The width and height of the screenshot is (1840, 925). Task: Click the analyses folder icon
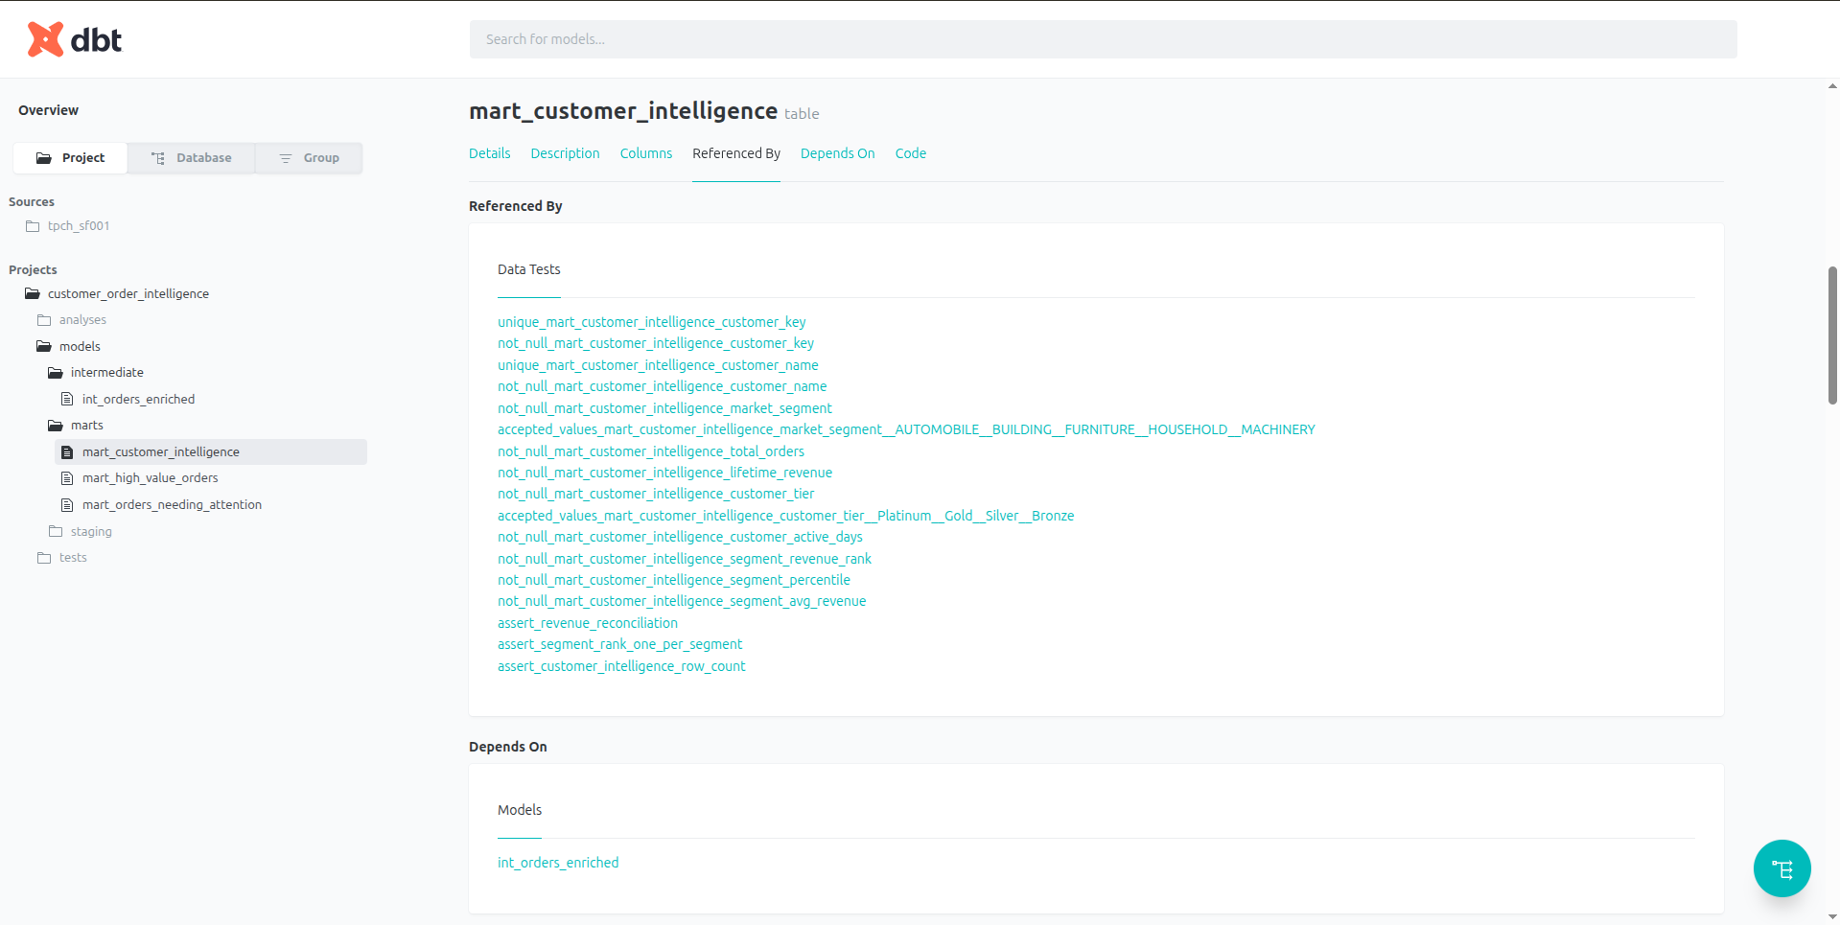[44, 320]
